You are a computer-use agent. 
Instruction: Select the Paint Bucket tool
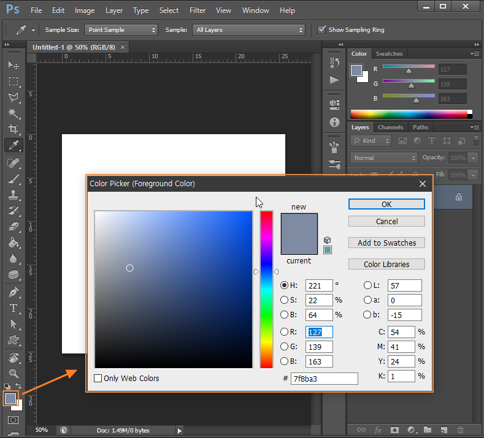[13, 243]
